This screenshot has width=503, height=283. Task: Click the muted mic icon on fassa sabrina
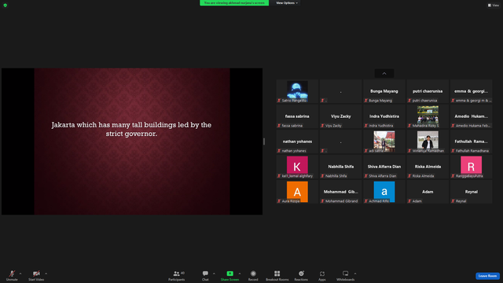(279, 126)
